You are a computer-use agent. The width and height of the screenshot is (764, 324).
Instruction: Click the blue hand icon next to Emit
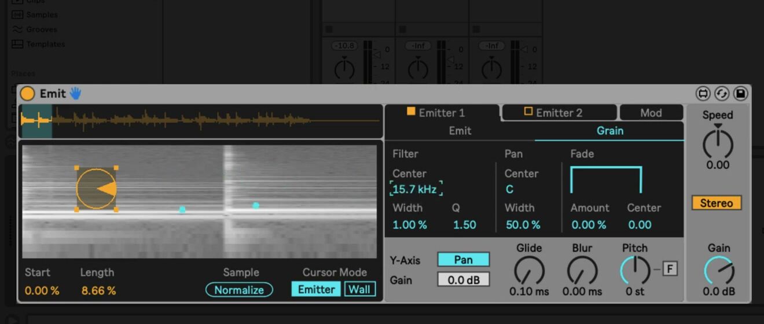pos(76,93)
